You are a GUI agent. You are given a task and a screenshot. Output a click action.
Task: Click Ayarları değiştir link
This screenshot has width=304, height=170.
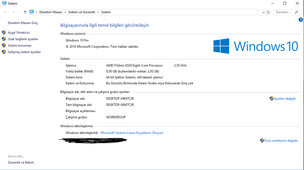pos(285,99)
